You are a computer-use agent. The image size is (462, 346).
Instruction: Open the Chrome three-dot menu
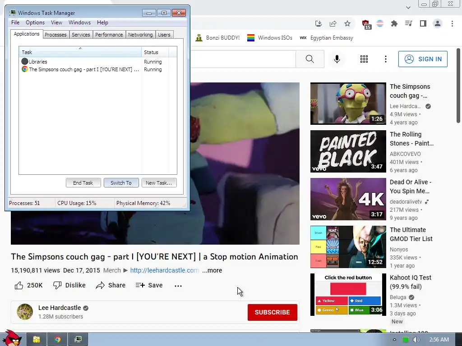click(452, 23)
